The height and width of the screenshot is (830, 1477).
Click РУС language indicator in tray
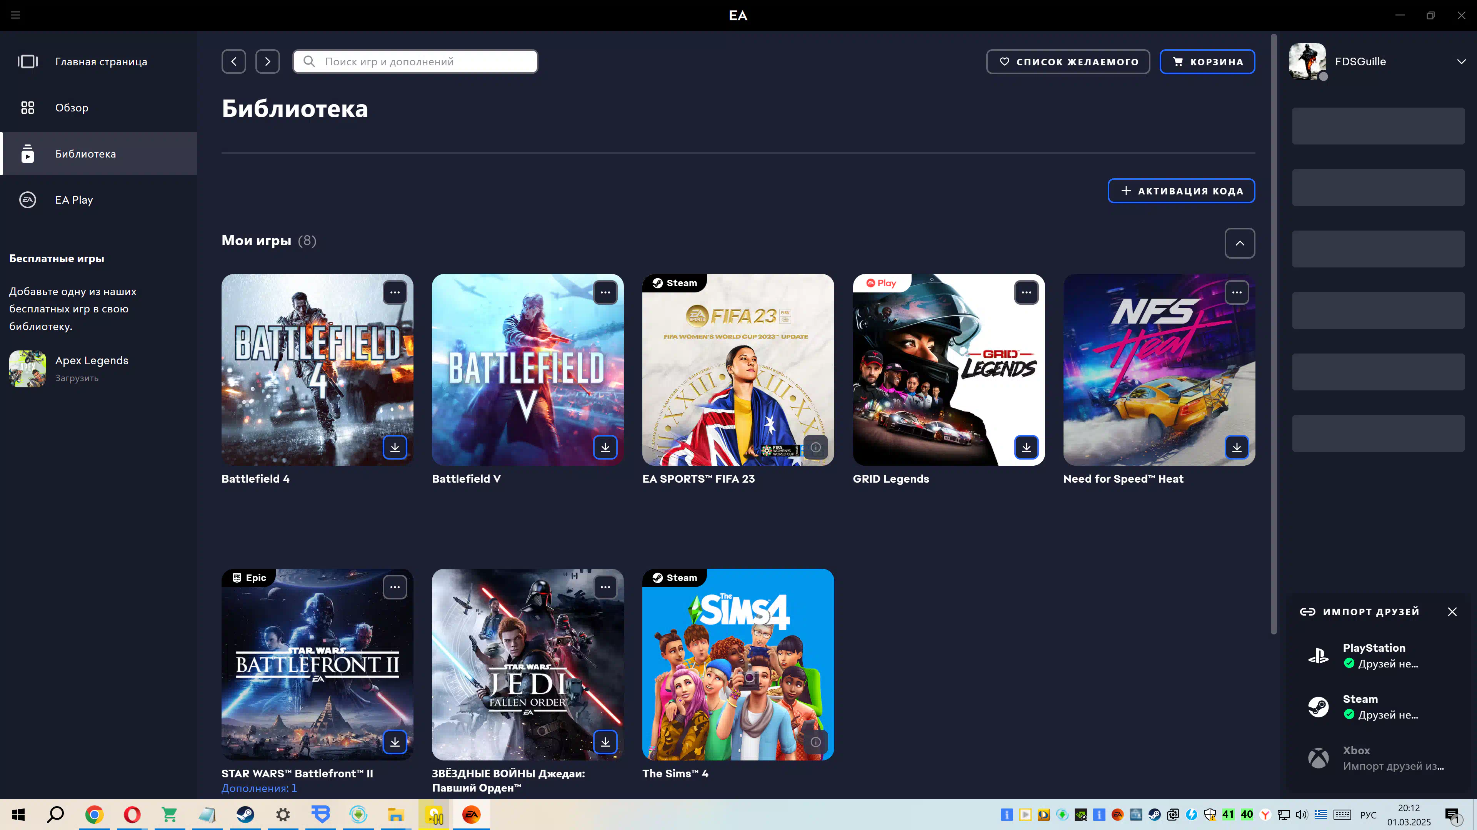(1368, 815)
